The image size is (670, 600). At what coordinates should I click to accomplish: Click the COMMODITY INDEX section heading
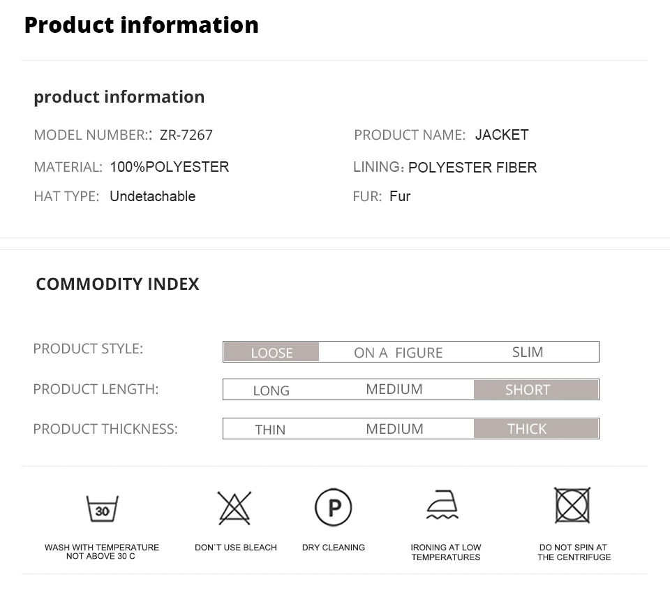click(x=117, y=284)
